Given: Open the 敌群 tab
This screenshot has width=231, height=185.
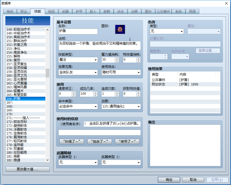Looking at the screenshot, I should click(107, 12).
